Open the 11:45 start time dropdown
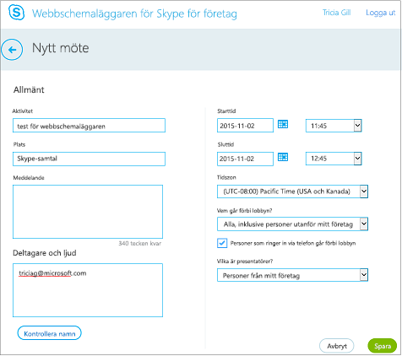The width and height of the screenshot is (402, 356). [334, 126]
